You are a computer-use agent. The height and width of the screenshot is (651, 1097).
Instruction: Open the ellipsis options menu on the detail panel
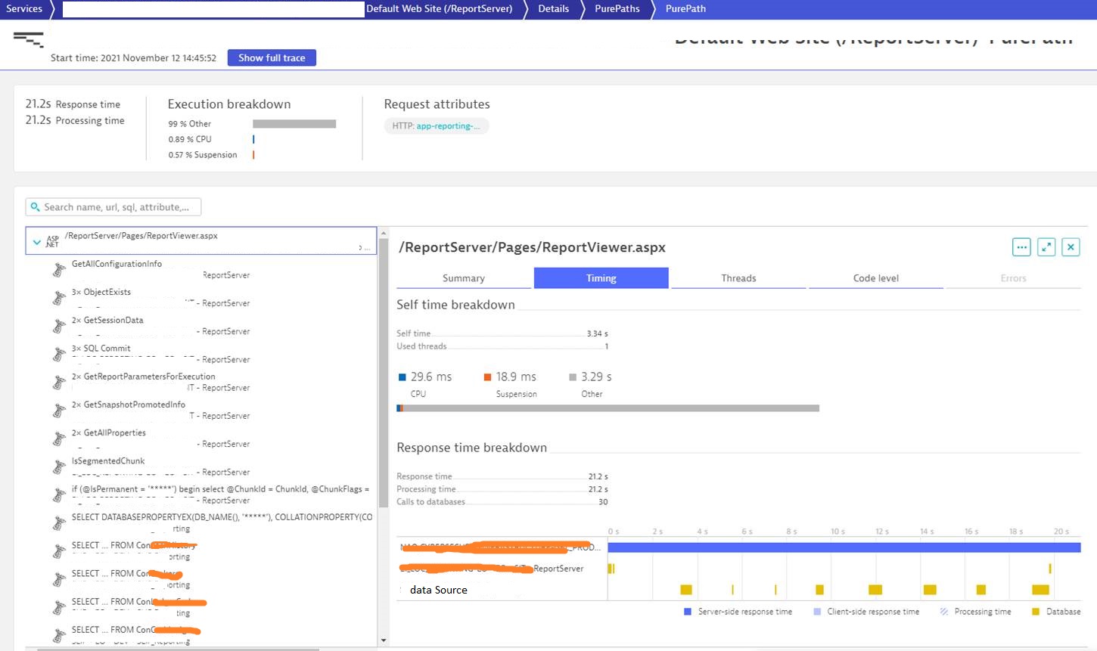(1021, 246)
